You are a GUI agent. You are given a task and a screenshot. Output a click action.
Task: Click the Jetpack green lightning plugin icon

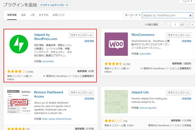pos(19,44)
